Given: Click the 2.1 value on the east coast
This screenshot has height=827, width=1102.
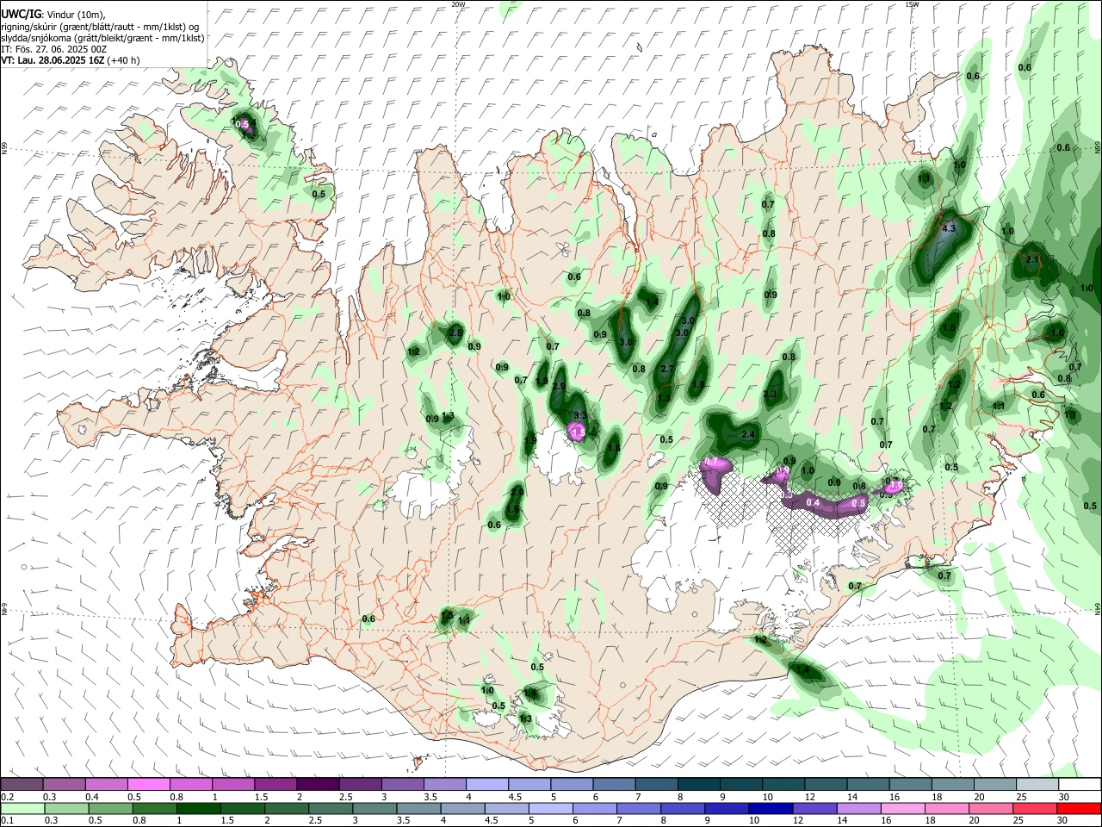Looking at the screenshot, I should click(1032, 259).
